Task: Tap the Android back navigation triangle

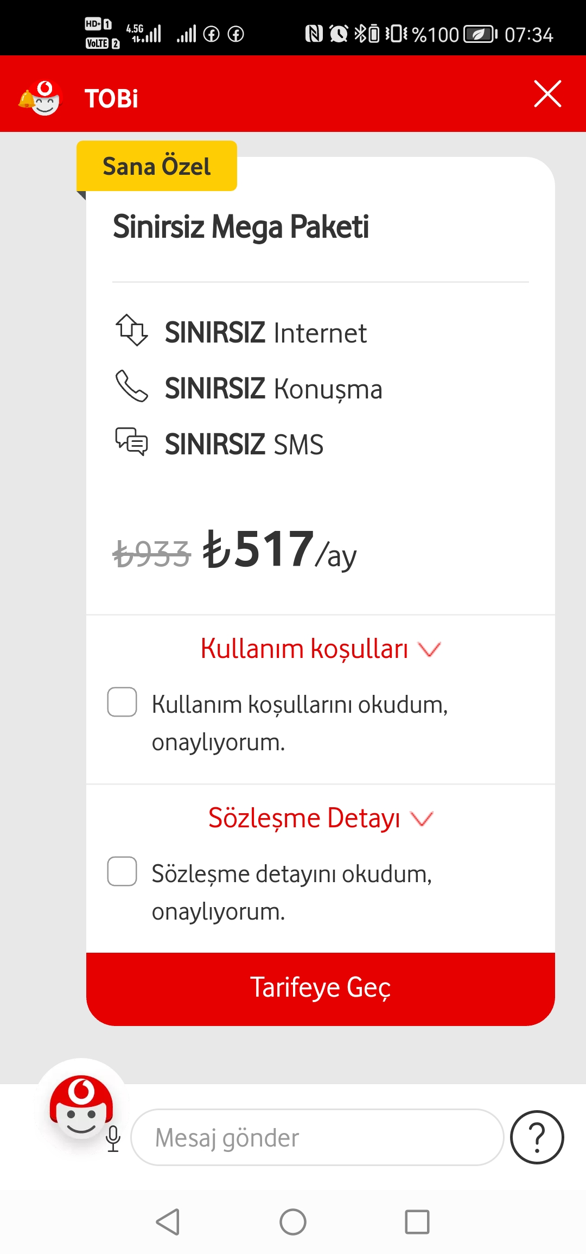Action: click(168, 1223)
